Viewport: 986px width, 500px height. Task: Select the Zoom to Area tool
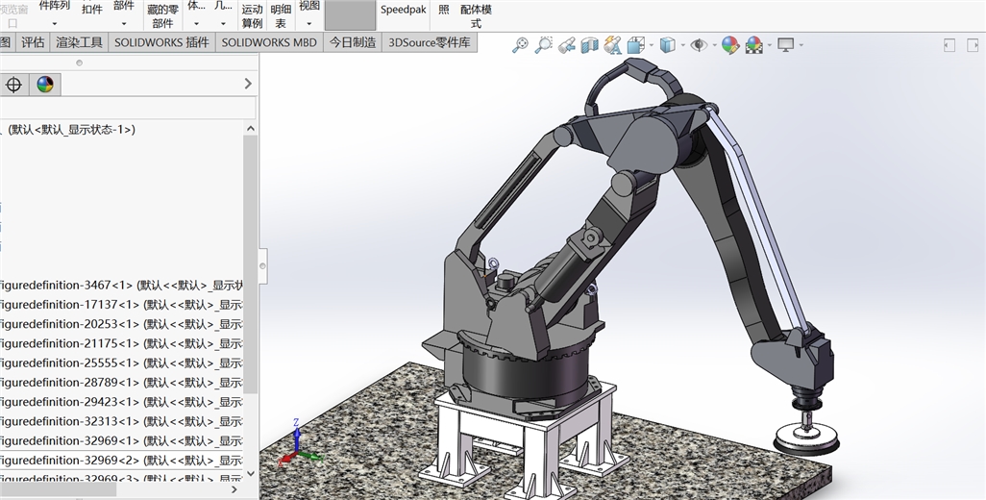click(543, 44)
